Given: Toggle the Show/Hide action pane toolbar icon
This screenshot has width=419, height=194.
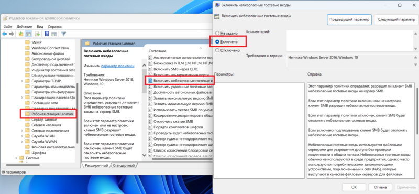Looking at the screenshot, I should click(x=54, y=34).
